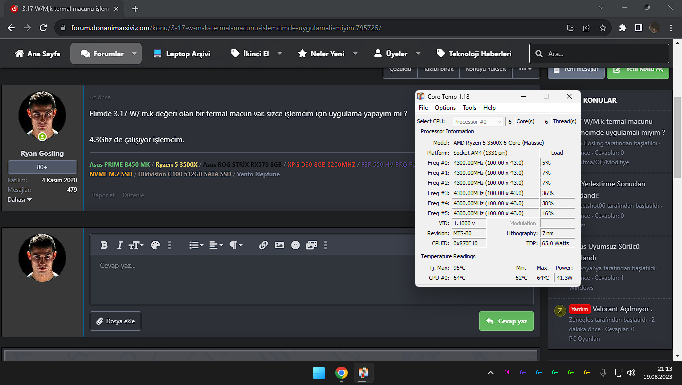Open Laptop Arşivi section
Screen dimensions: 682x385
(182, 54)
